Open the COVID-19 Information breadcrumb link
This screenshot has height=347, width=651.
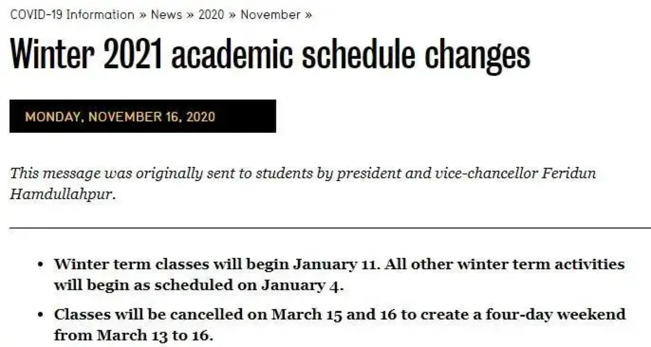point(72,15)
